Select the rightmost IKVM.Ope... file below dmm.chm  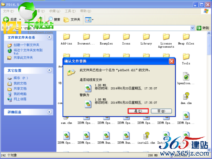coord(186,118)
